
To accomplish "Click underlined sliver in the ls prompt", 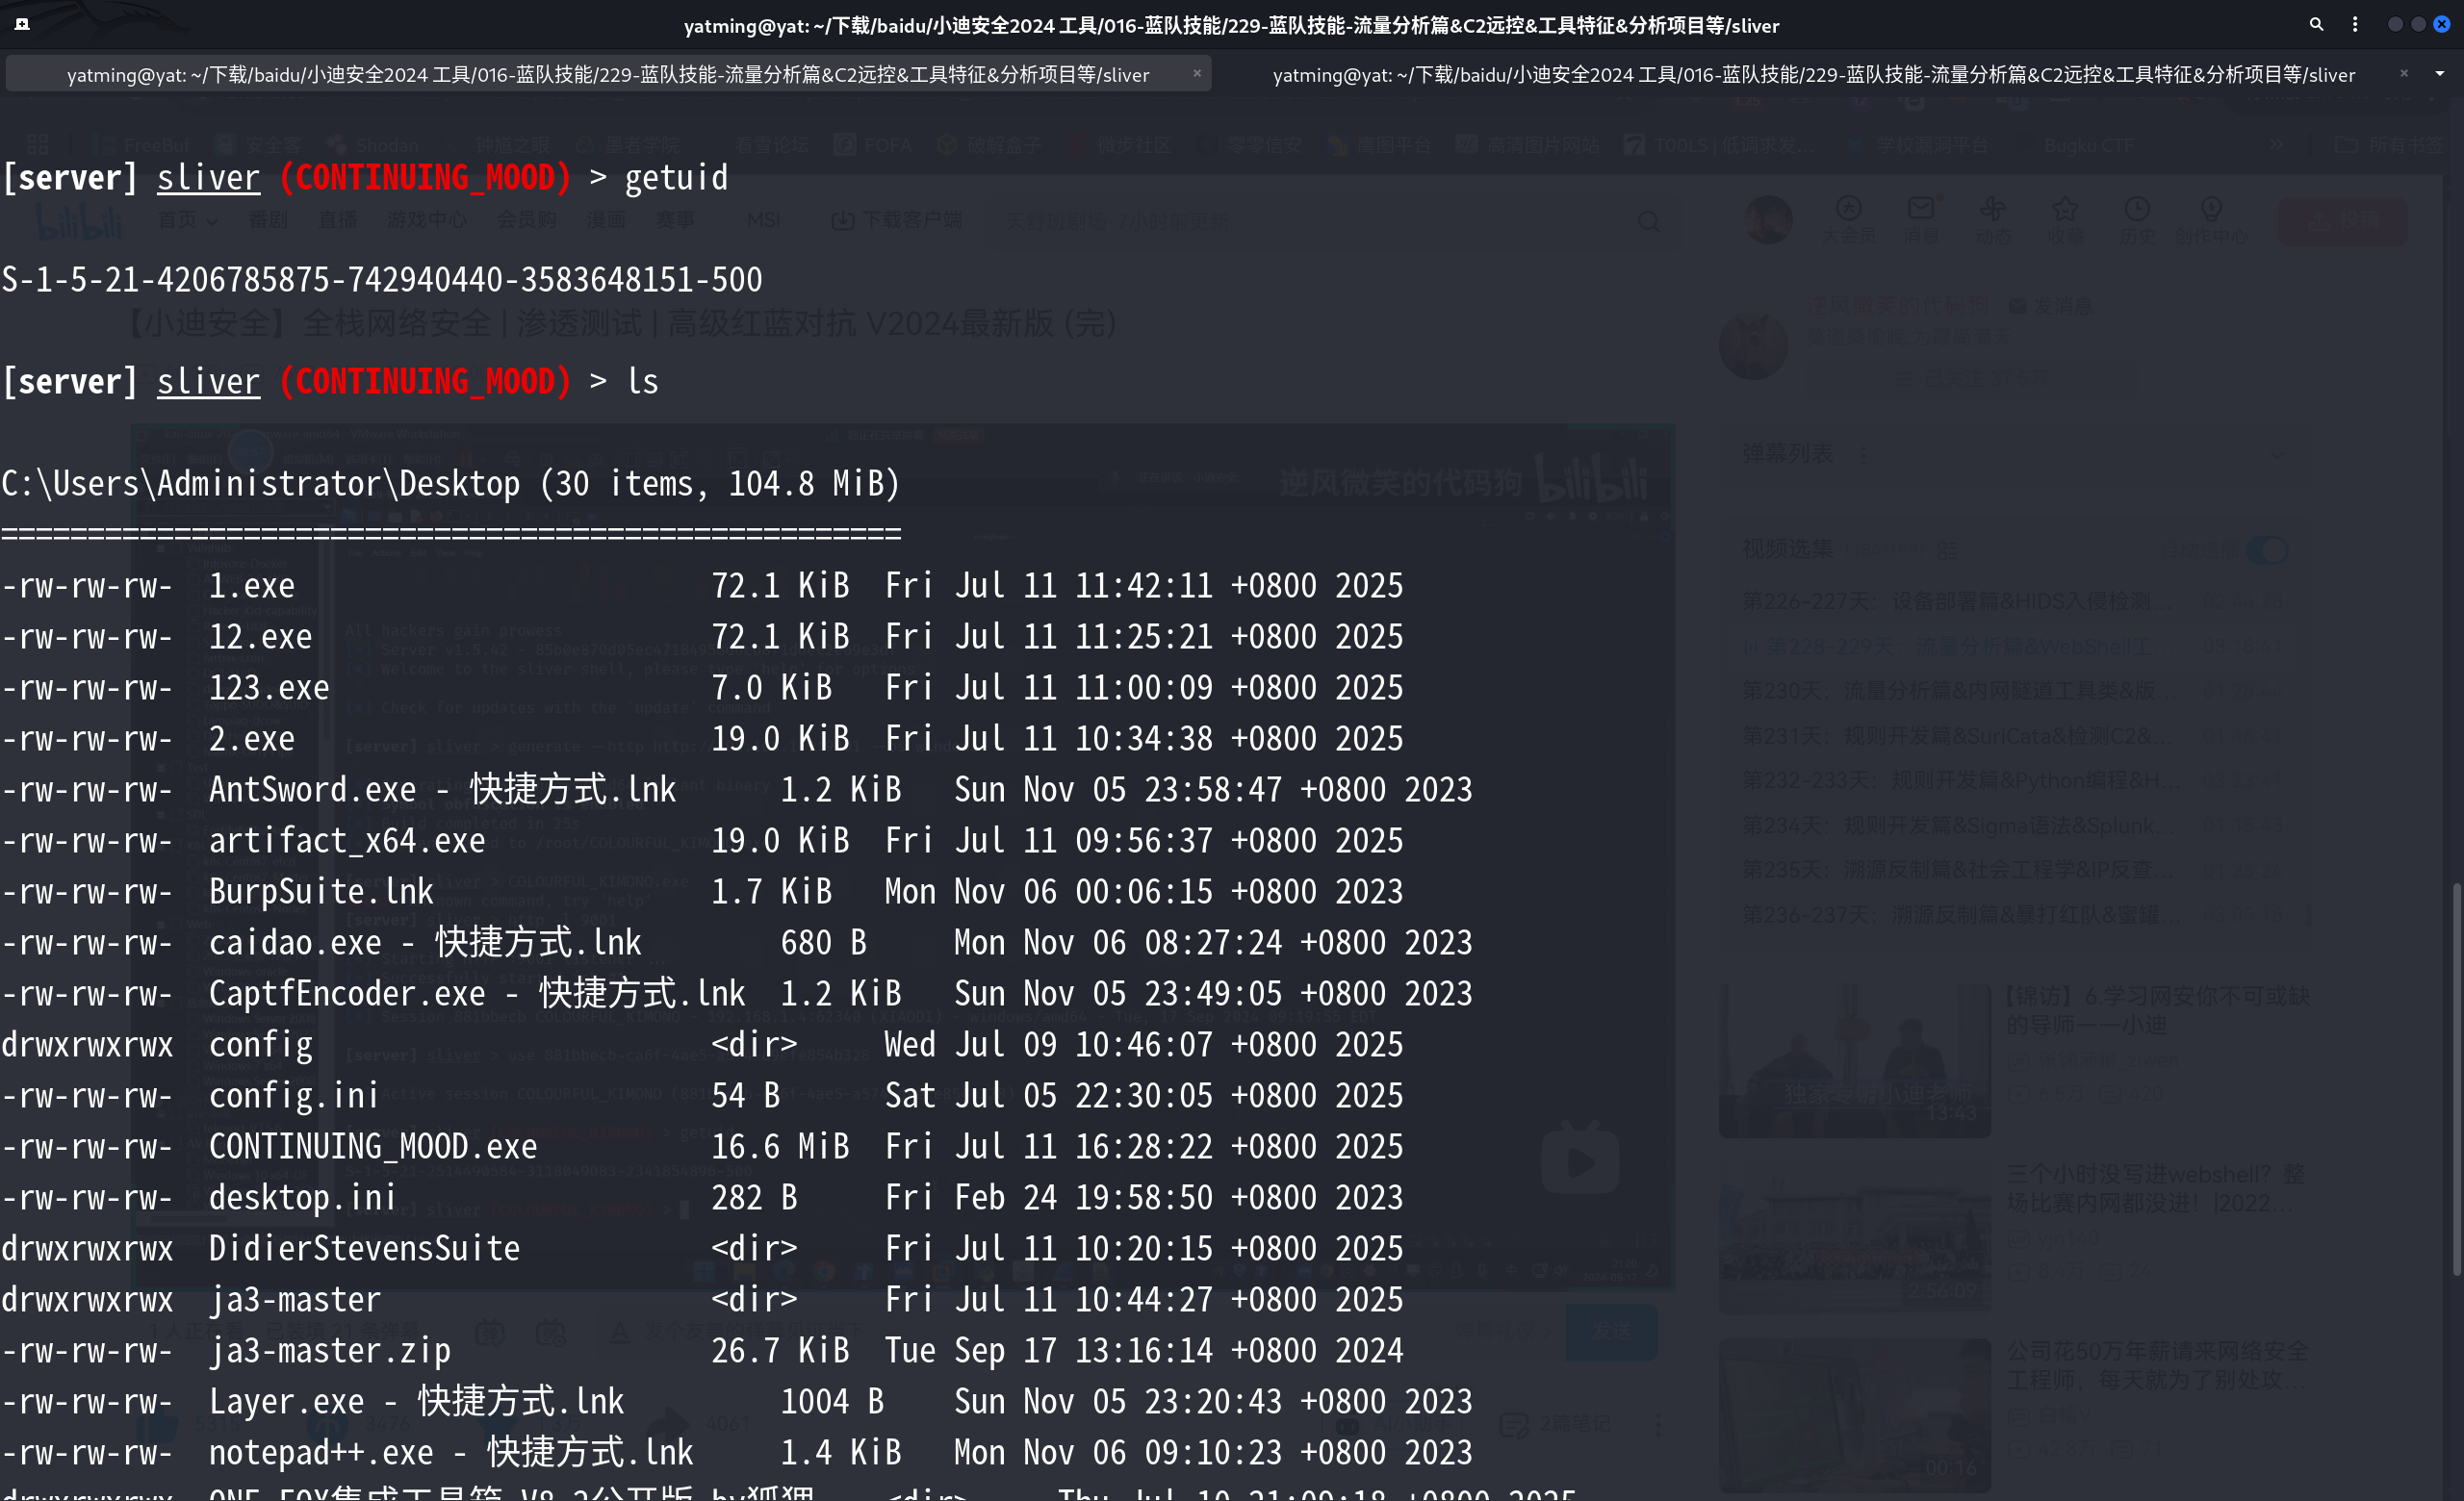I will click(x=208, y=382).
